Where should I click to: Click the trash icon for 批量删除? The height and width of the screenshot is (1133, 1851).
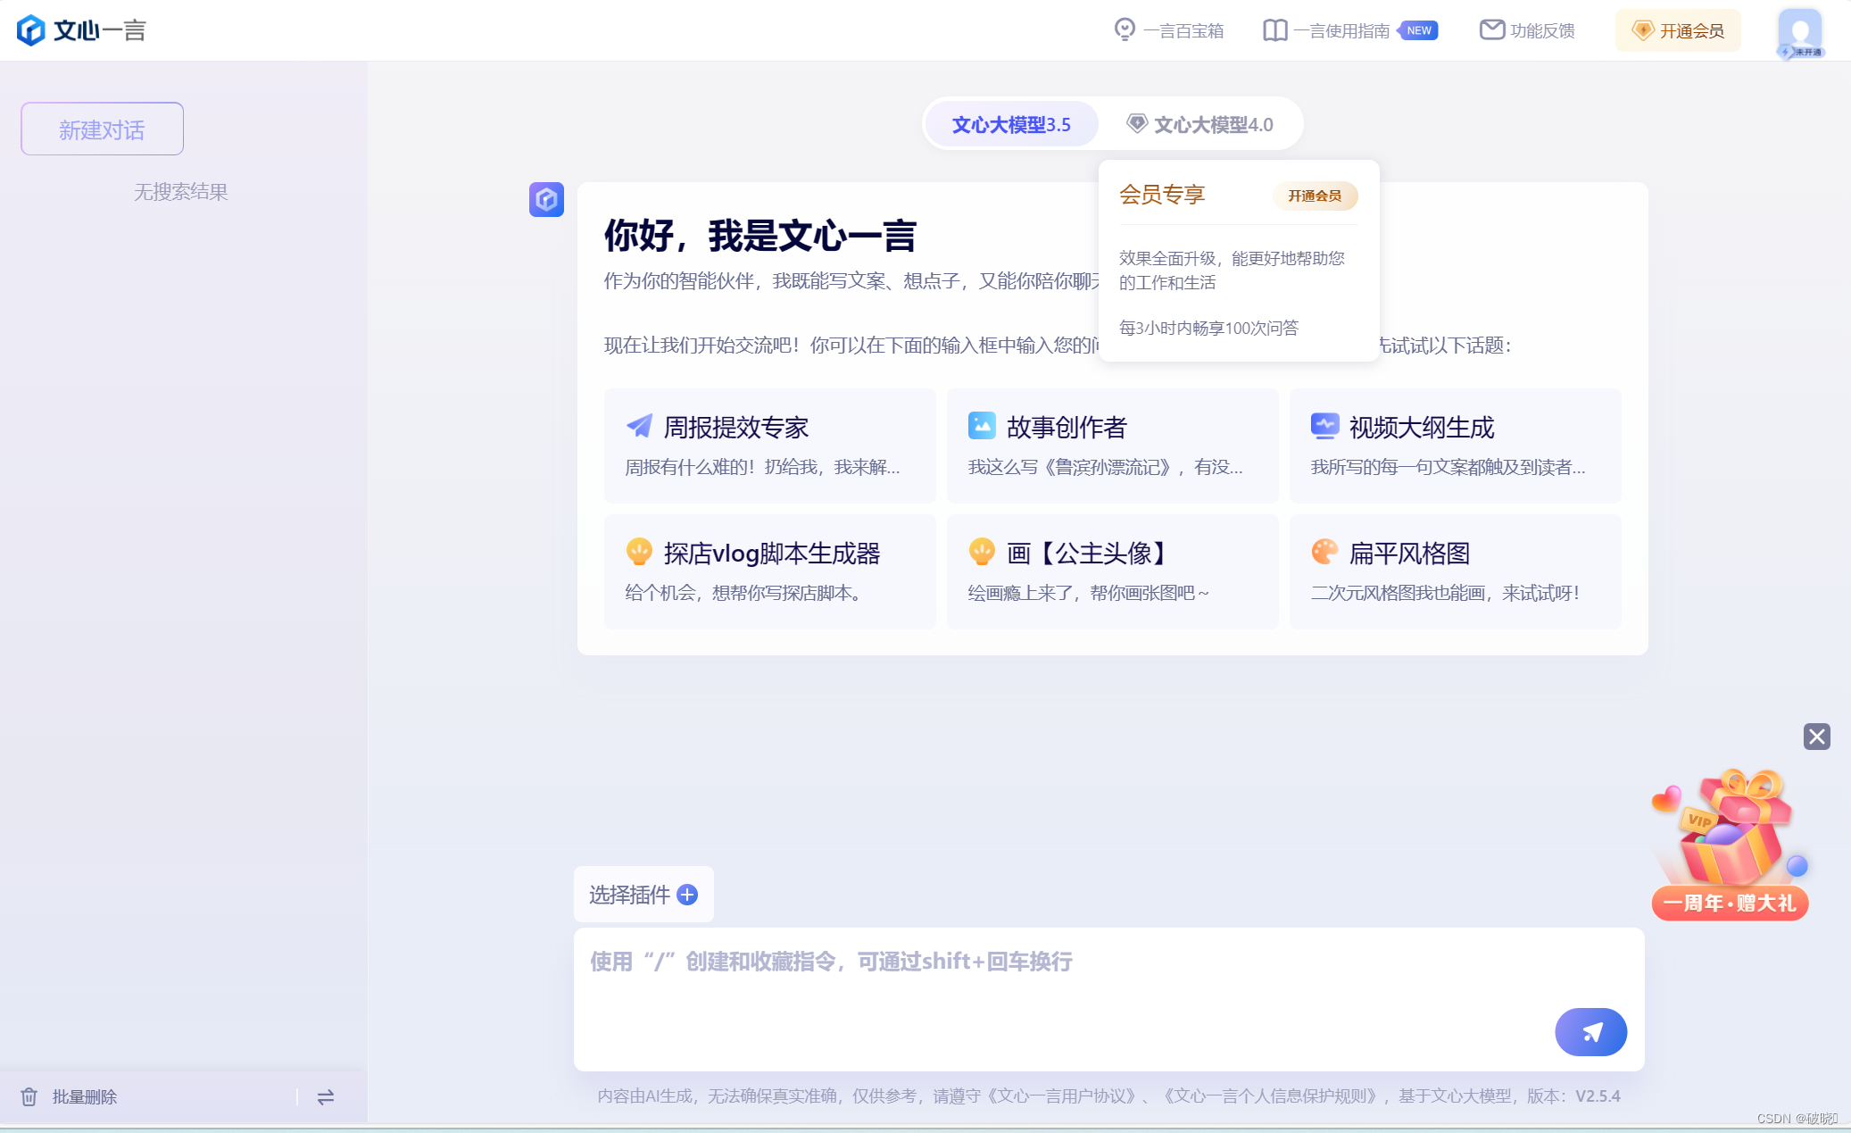(x=29, y=1096)
